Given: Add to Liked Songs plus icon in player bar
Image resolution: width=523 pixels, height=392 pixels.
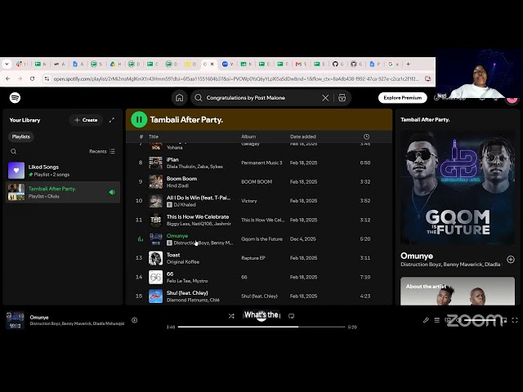Looking at the screenshot, I should click(x=134, y=320).
